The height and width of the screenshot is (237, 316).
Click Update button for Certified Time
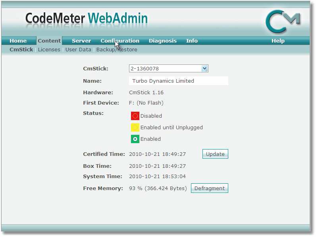pos(215,154)
